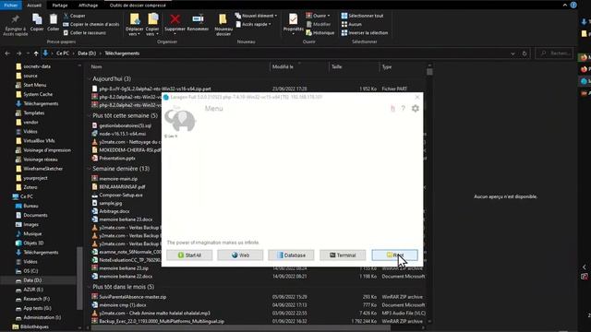
Task: Click the Root button in Laragon
Action: point(394,255)
